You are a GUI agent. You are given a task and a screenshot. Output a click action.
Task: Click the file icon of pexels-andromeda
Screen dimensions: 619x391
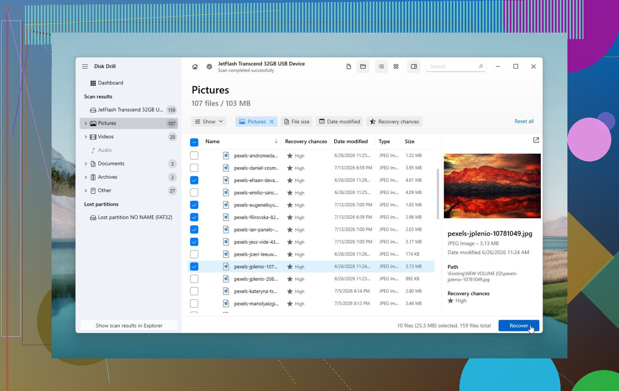click(x=226, y=155)
